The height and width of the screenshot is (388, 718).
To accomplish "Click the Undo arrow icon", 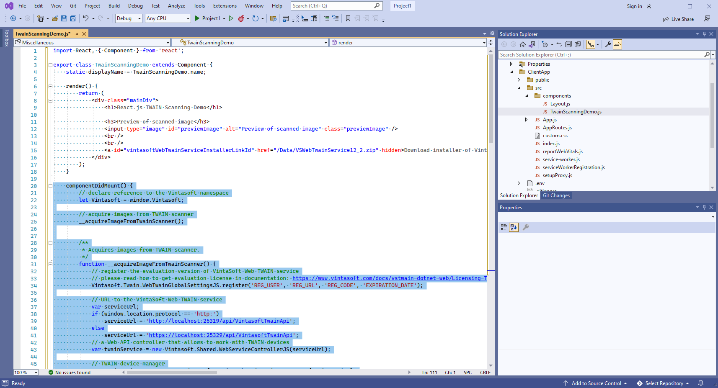I will coord(85,18).
